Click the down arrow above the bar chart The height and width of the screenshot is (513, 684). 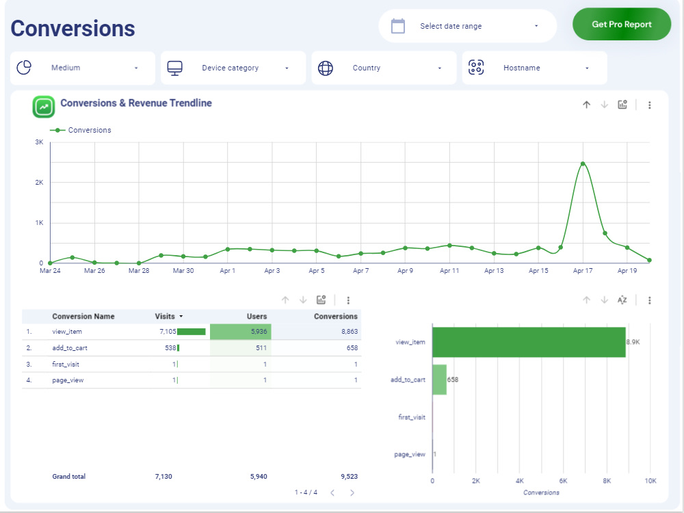(605, 300)
